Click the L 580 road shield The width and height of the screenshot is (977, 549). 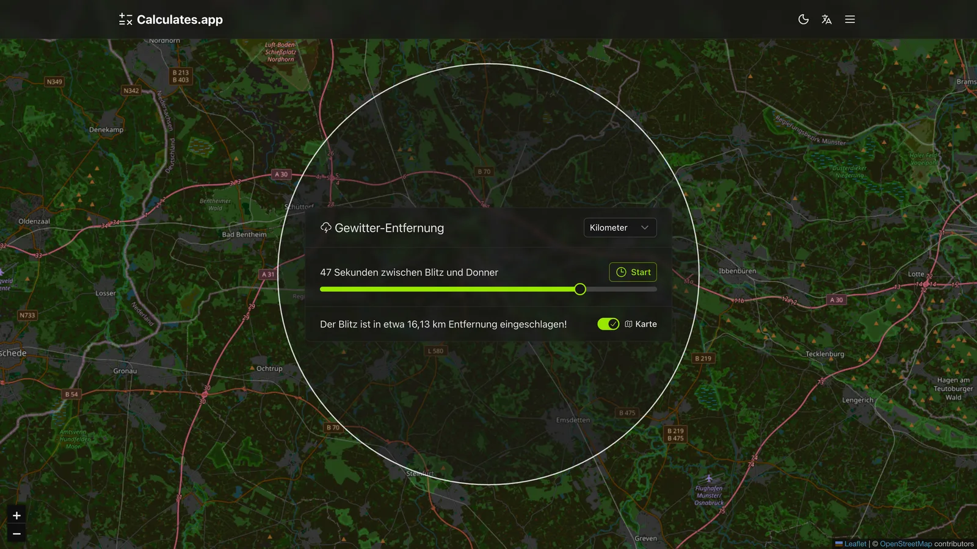click(435, 351)
